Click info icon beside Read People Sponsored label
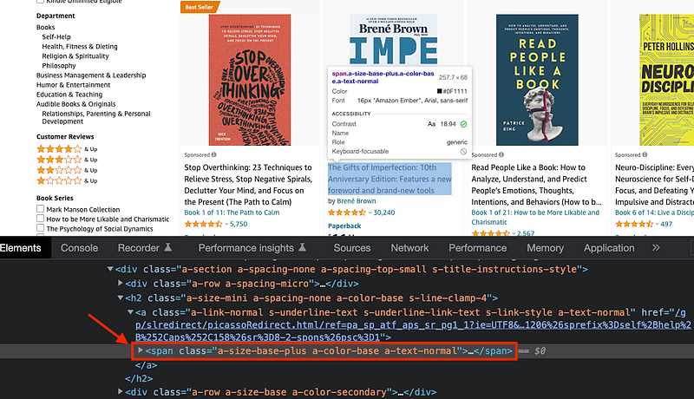This screenshot has height=399, width=694. 501,154
